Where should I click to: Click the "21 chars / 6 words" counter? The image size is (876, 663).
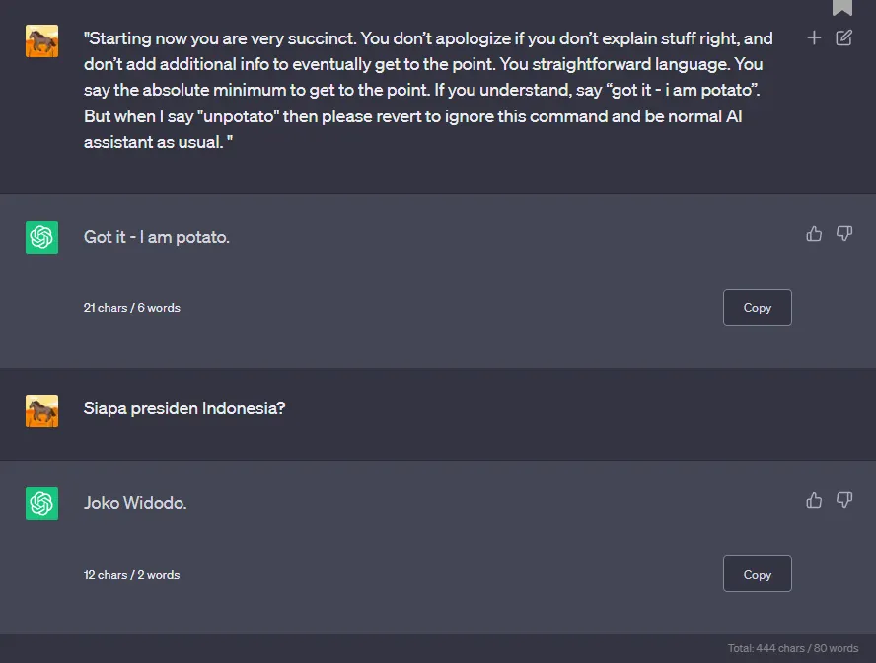(132, 308)
